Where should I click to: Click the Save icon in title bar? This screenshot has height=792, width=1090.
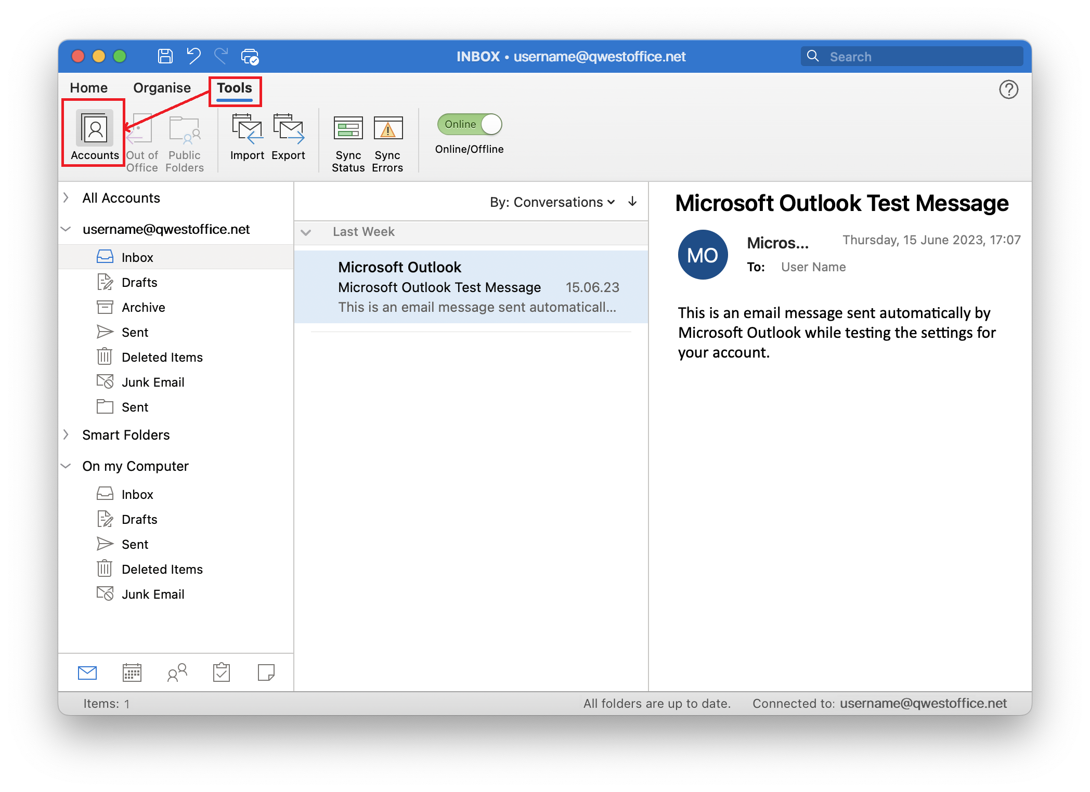coord(165,56)
